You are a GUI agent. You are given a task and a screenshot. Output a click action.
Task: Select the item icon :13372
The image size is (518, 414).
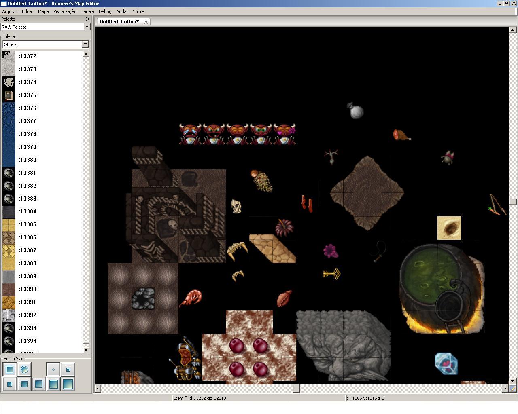(9, 56)
